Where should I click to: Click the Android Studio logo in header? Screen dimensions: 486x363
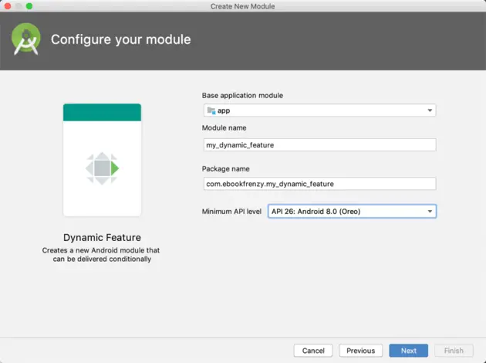click(x=26, y=39)
